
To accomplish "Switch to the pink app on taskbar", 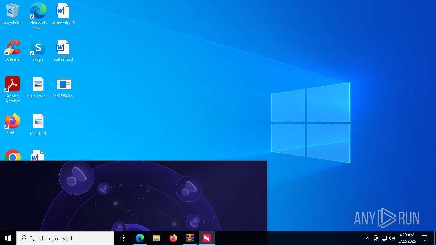I will [207, 238].
